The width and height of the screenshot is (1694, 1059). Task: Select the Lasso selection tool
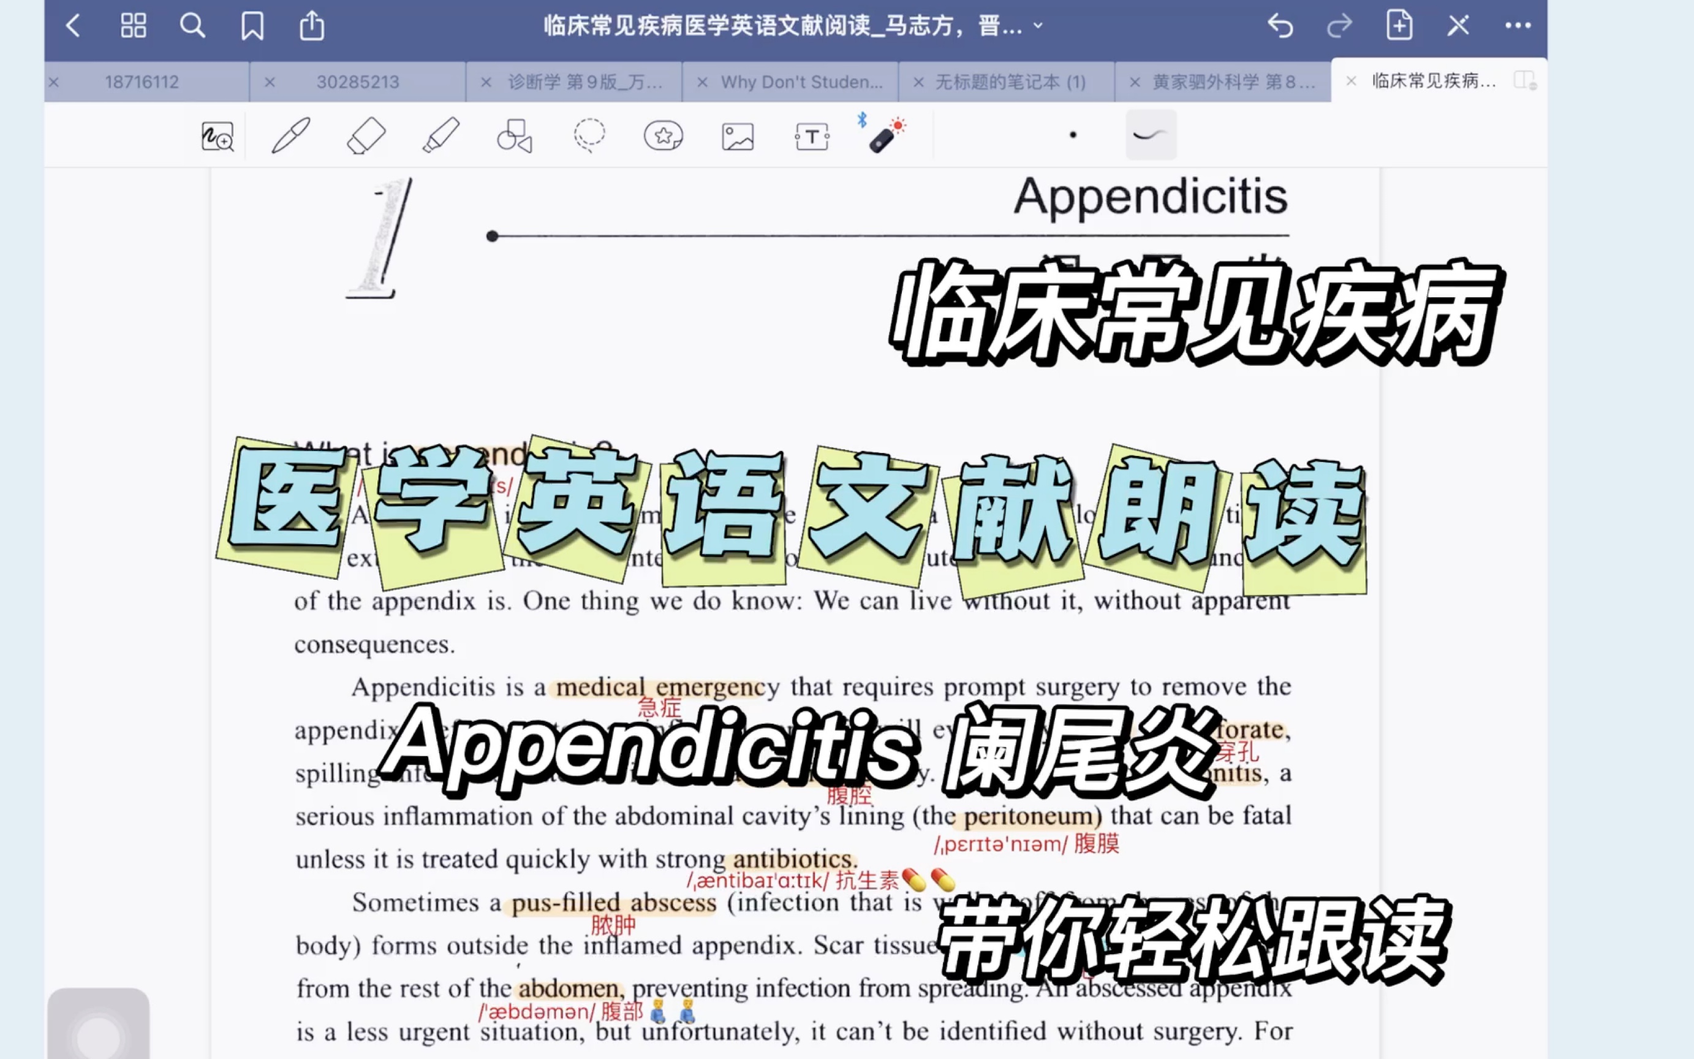(x=589, y=135)
